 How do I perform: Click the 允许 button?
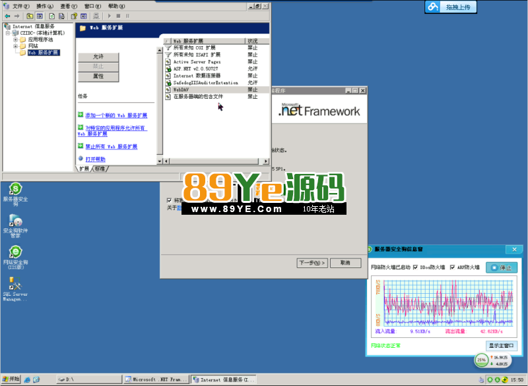tap(98, 57)
